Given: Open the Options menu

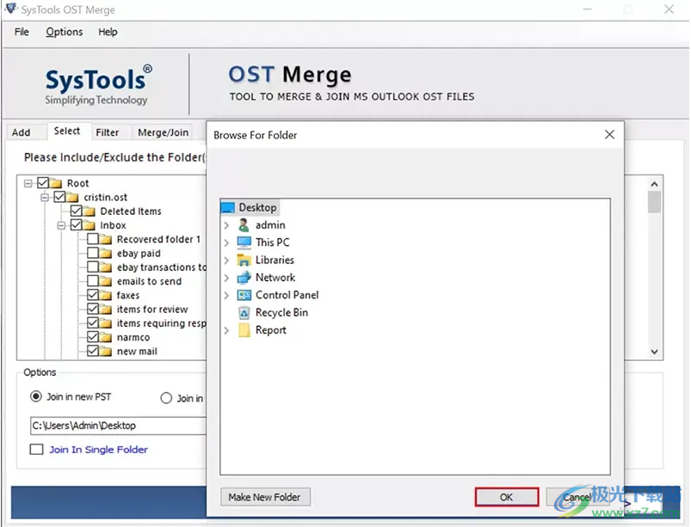Looking at the screenshot, I should click(65, 32).
